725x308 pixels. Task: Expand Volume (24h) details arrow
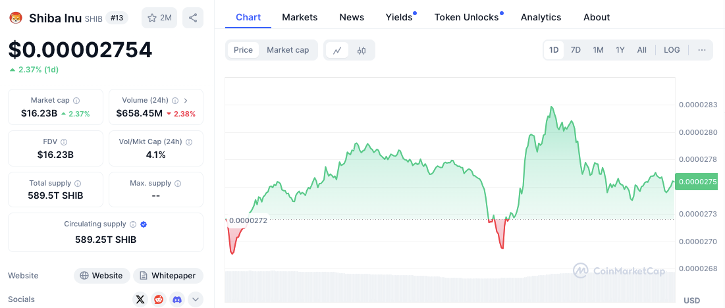point(186,101)
